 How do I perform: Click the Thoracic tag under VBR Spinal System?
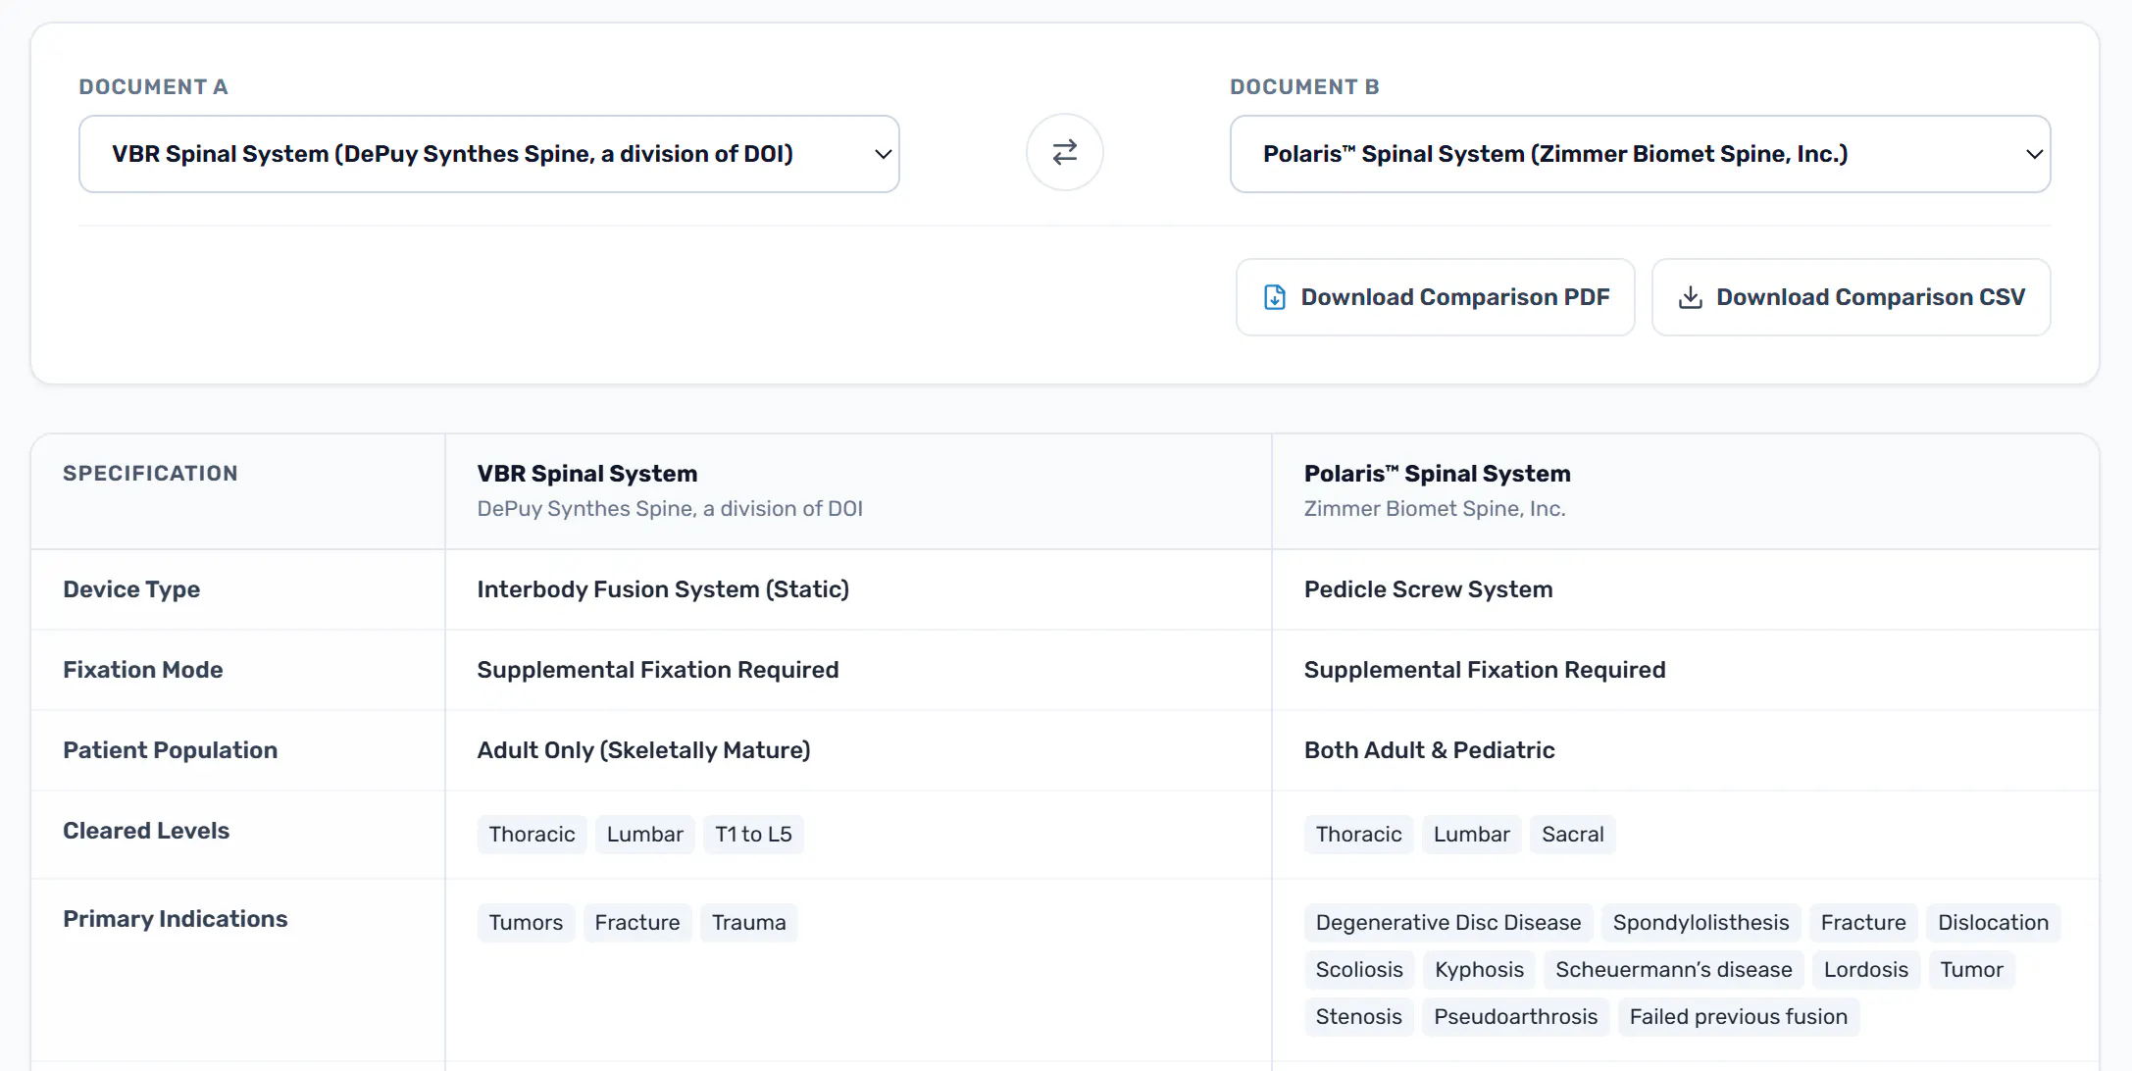click(532, 835)
